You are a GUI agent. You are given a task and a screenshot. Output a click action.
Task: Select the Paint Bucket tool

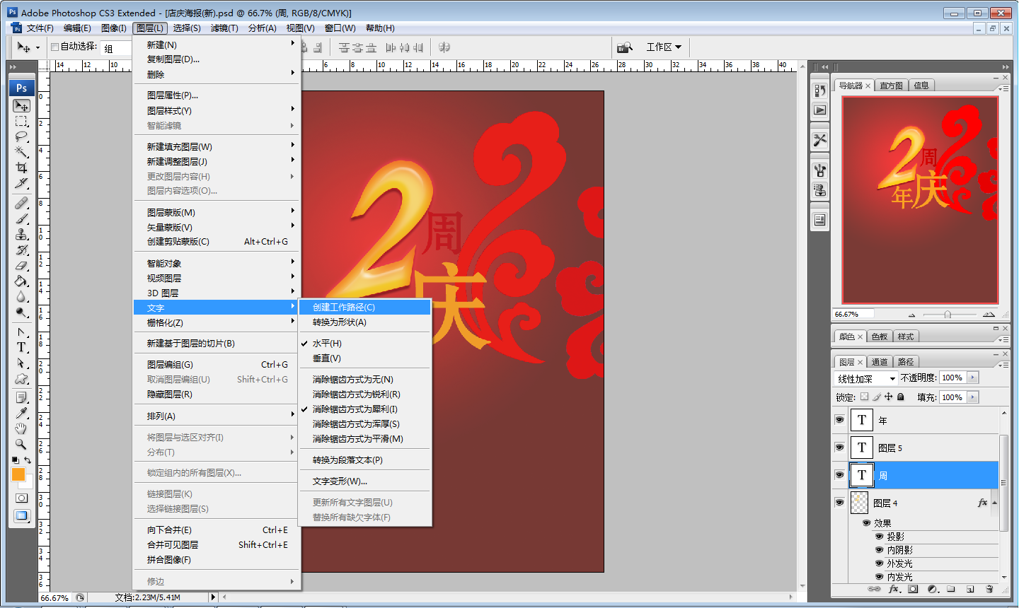click(x=21, y=281)
